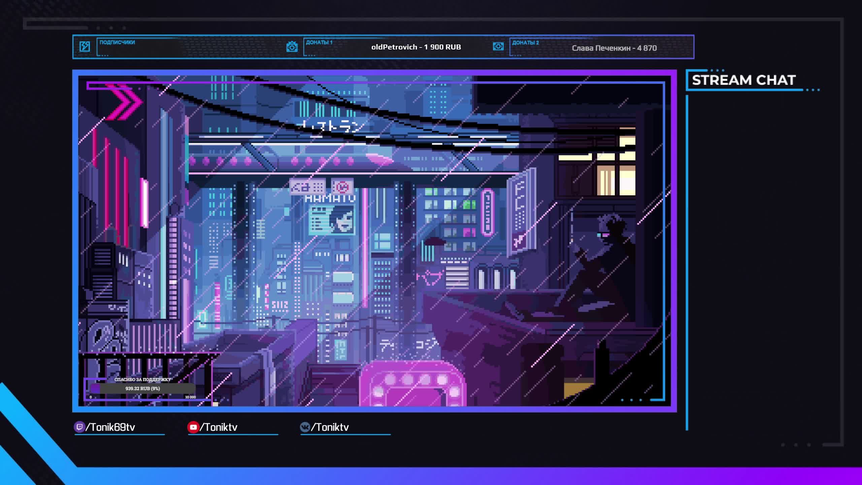This screenshot has width=862, height=485.
Task: Select the Донаты 2 panel label
Action: 525,43
